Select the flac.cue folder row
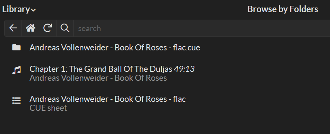The height and width of the screenshot is (134, 330). tap(165, 48)
